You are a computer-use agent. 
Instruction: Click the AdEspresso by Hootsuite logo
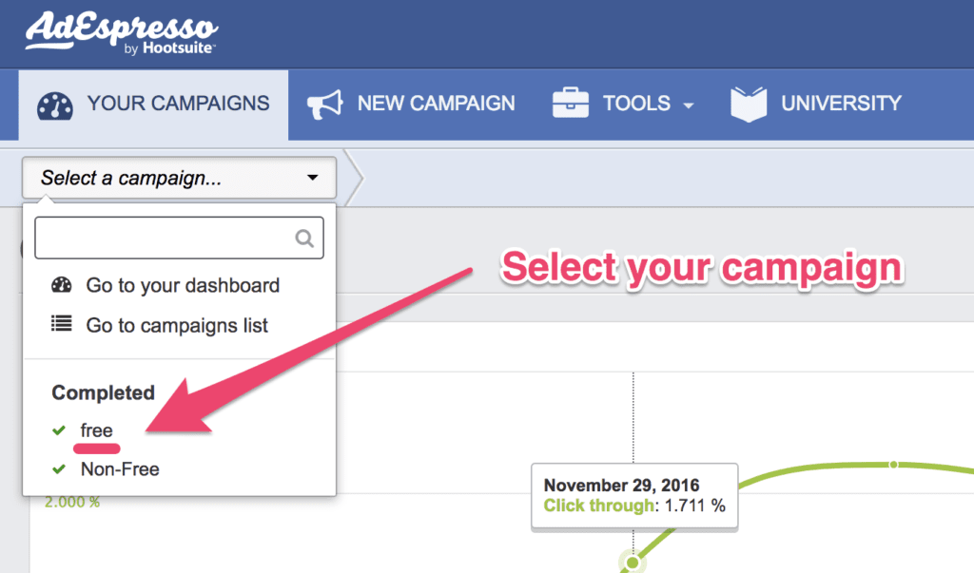pos(121,33)
